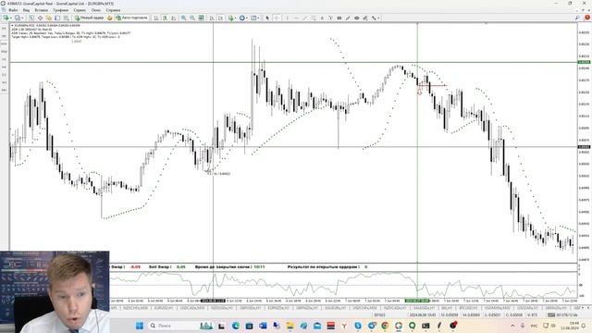Open the indicators list icon
The height and width of the screenshot is (333, 592).
point(230,18)
